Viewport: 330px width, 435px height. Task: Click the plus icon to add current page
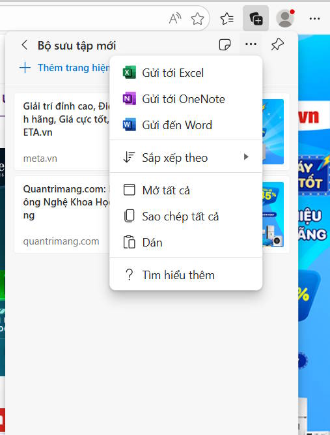click(x=25, y=68)
